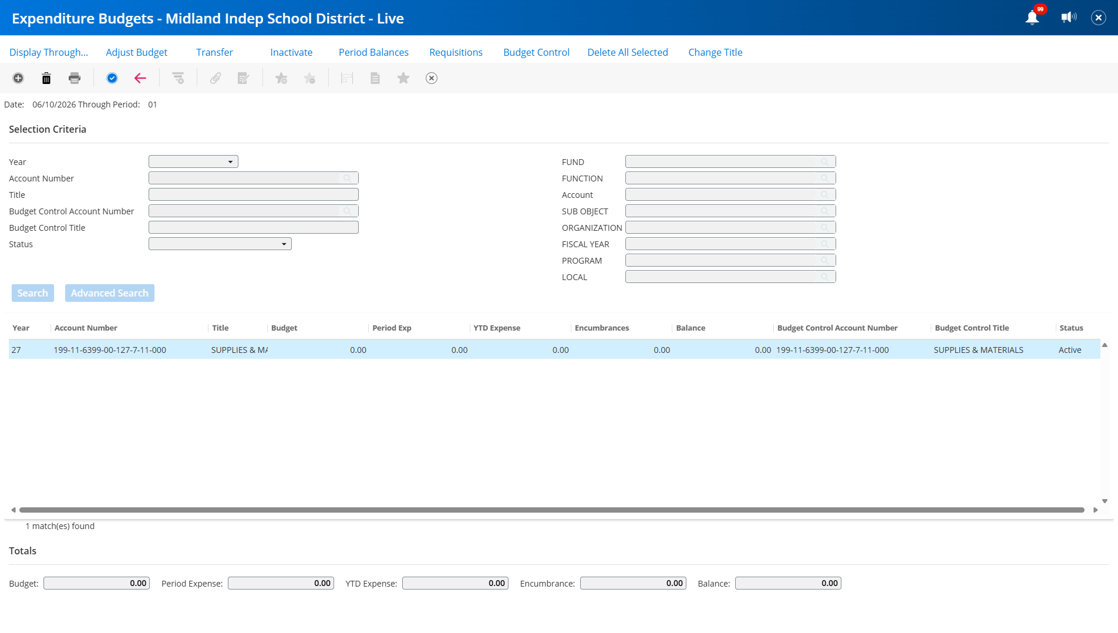
Task: Click the speaker announcements icon
Action: [x=1069, y=18]
